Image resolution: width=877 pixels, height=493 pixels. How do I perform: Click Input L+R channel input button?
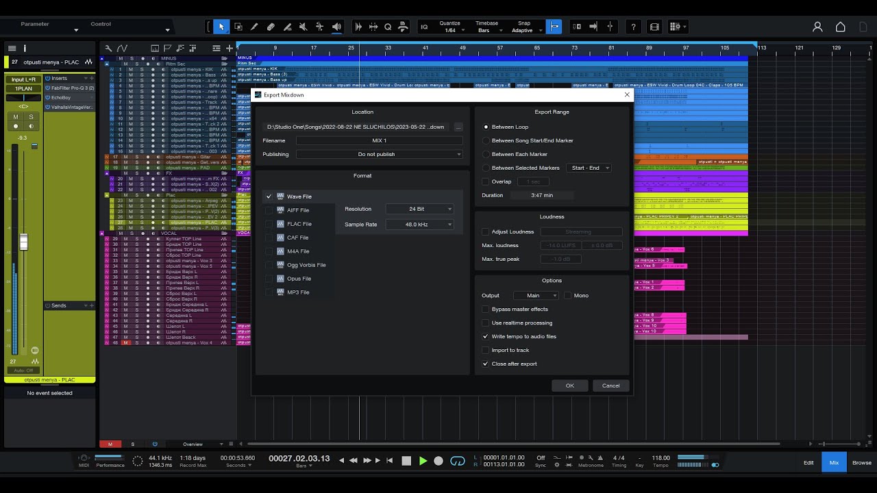click(x=23, y=79)
